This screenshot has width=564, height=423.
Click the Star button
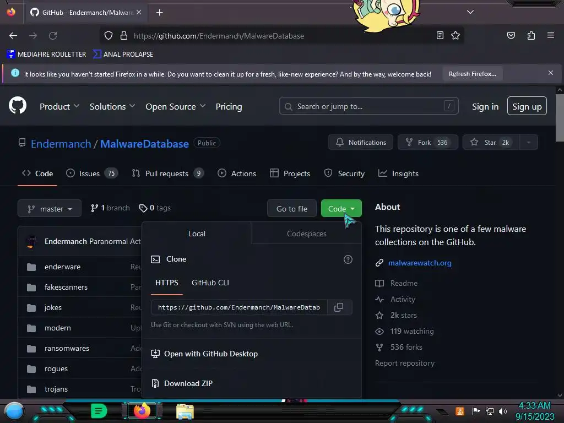491,143
